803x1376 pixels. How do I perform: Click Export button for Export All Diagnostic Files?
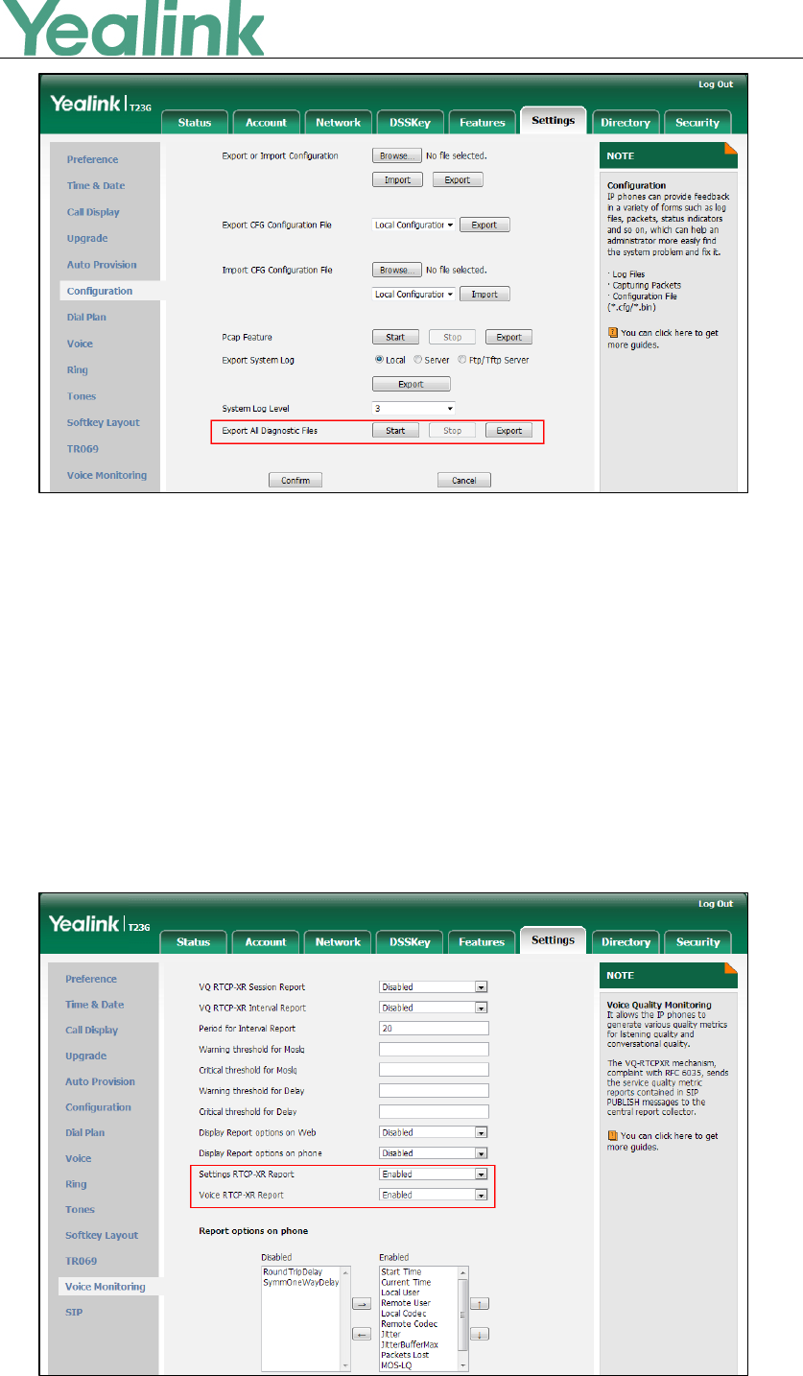tap(508, 431)
